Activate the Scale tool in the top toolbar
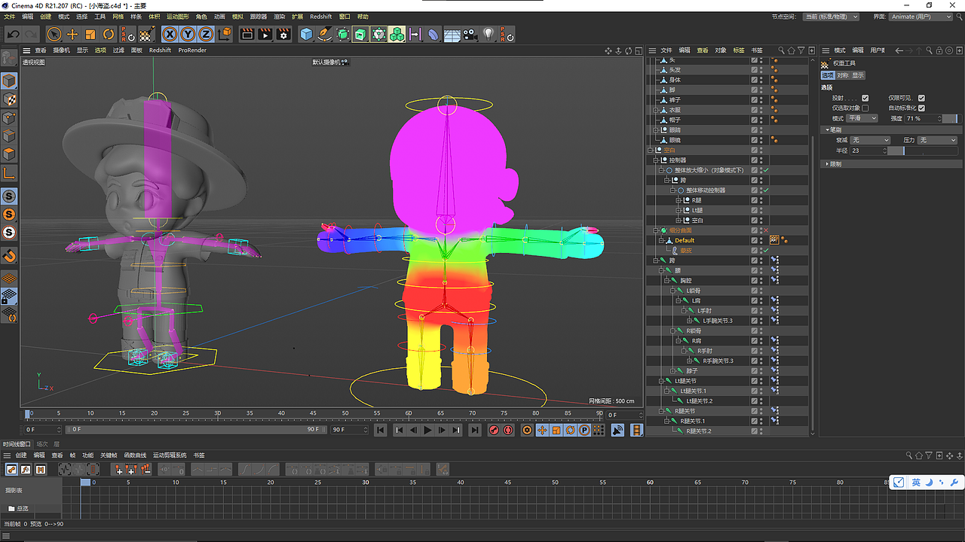 [x=90, y=34]
